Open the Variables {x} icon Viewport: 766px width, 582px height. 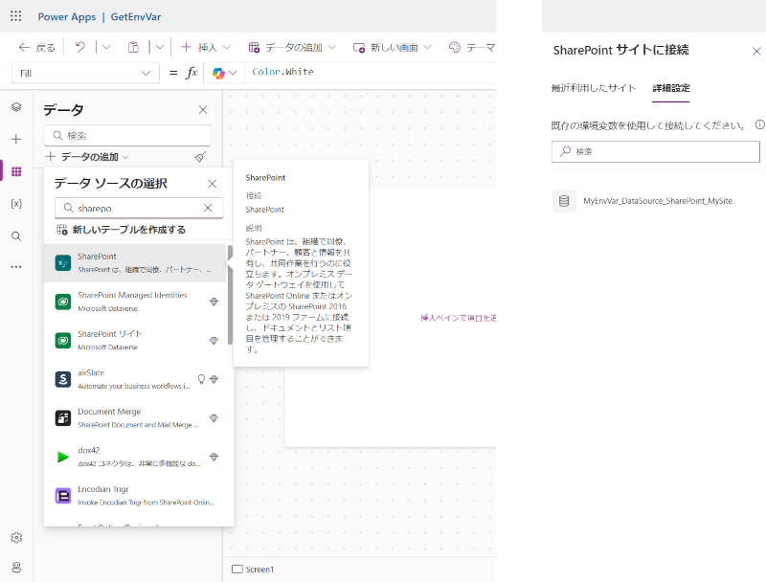[16, 204]
